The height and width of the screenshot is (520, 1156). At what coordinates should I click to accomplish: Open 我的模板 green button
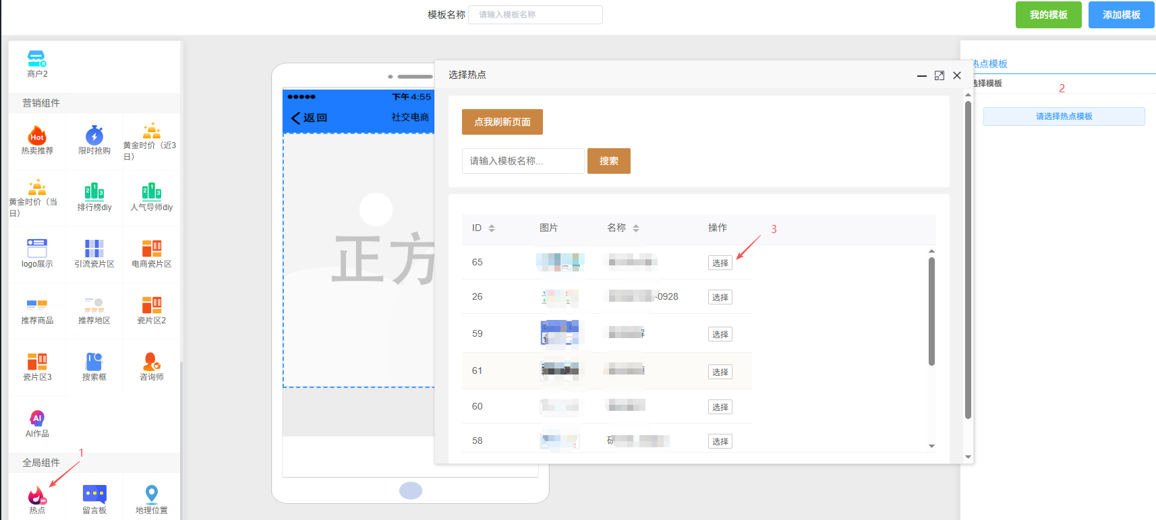click(x=1048, y=15)
